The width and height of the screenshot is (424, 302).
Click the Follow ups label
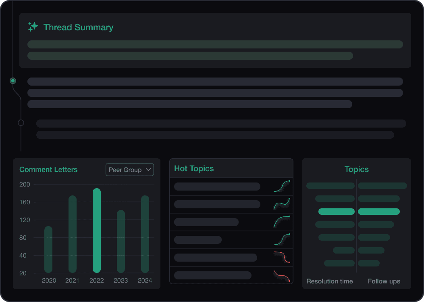point(384,281)
